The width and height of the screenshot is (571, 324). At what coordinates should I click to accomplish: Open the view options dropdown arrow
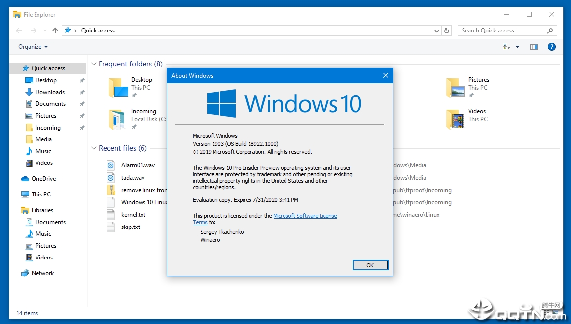(x=517, y=47)
